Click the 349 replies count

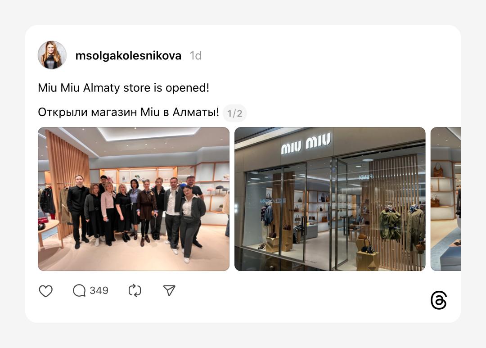coord(99,291)
